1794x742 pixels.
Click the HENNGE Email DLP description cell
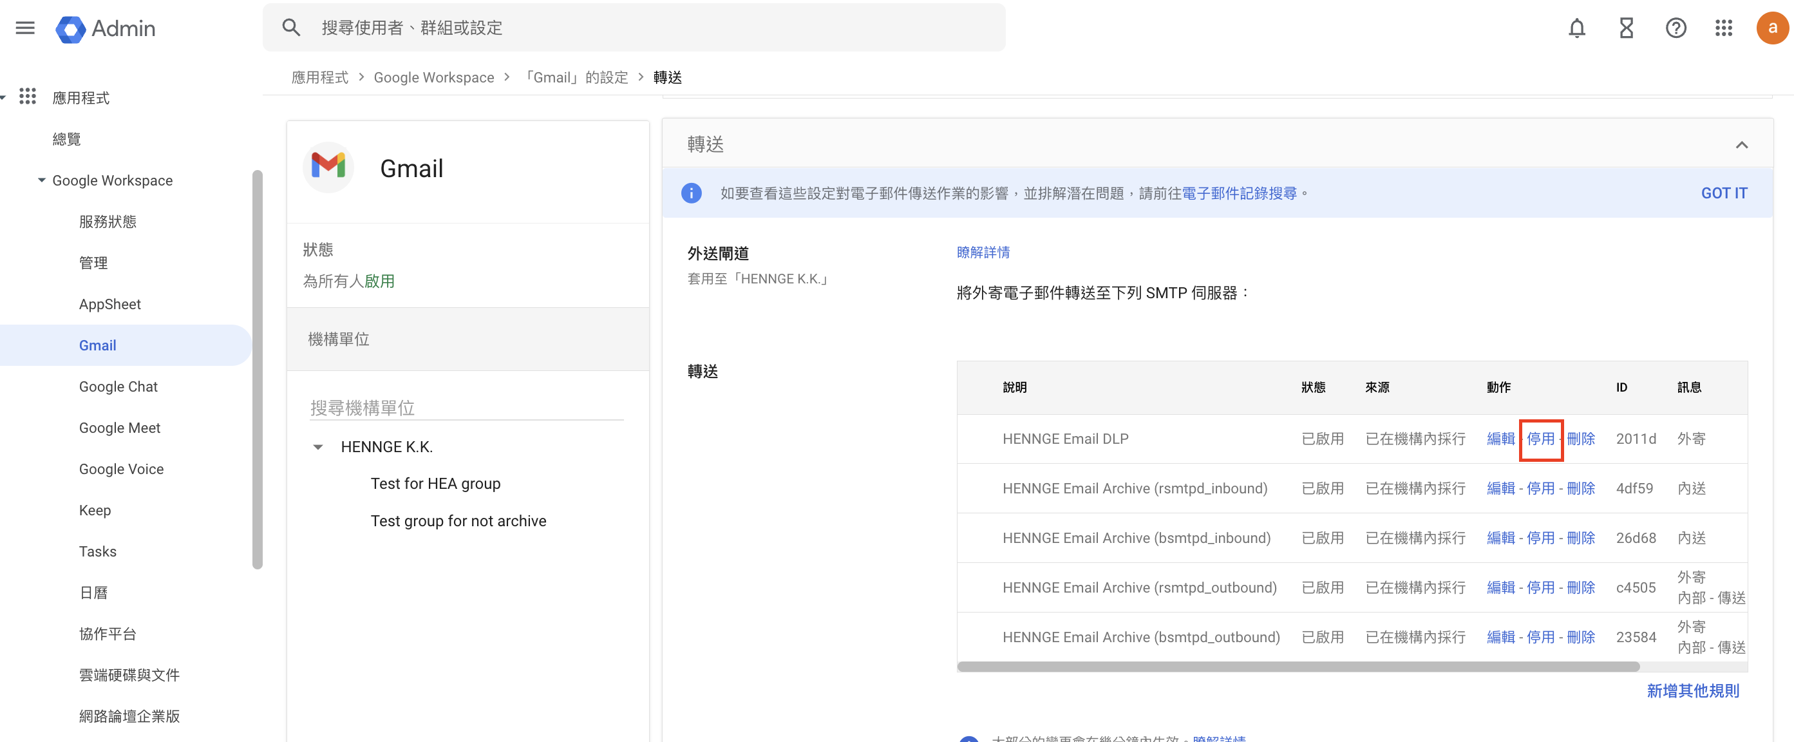1065,439
